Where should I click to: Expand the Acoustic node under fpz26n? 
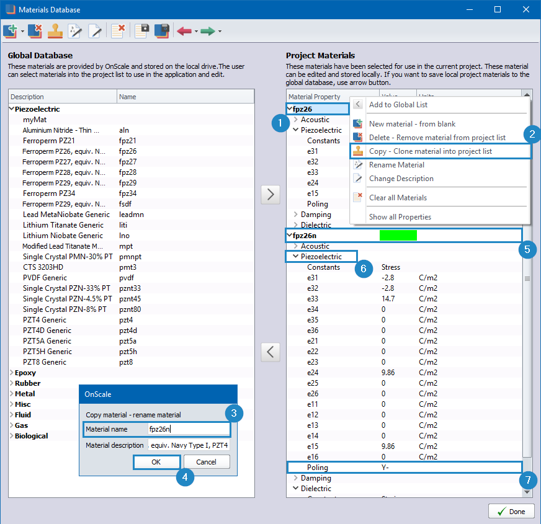click(x=296, y=246)
